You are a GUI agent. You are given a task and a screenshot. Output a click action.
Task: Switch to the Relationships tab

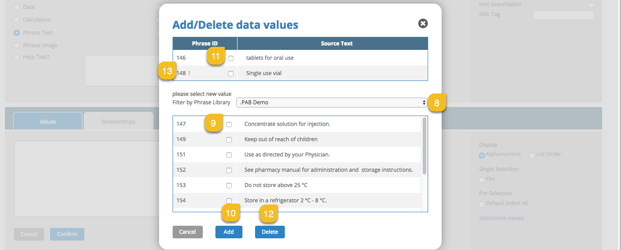coord(119,121)
